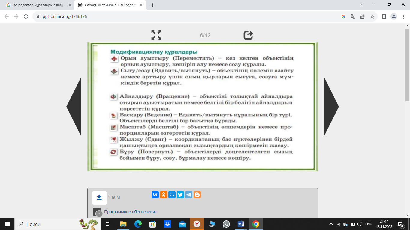This screenshot has height=230, width=410.
Task: Open Task View on taskbar
Action: (108, 224)
